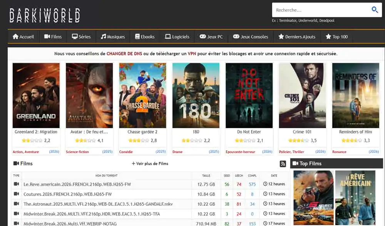Open the Jeux PC menu item

[211, 37]
